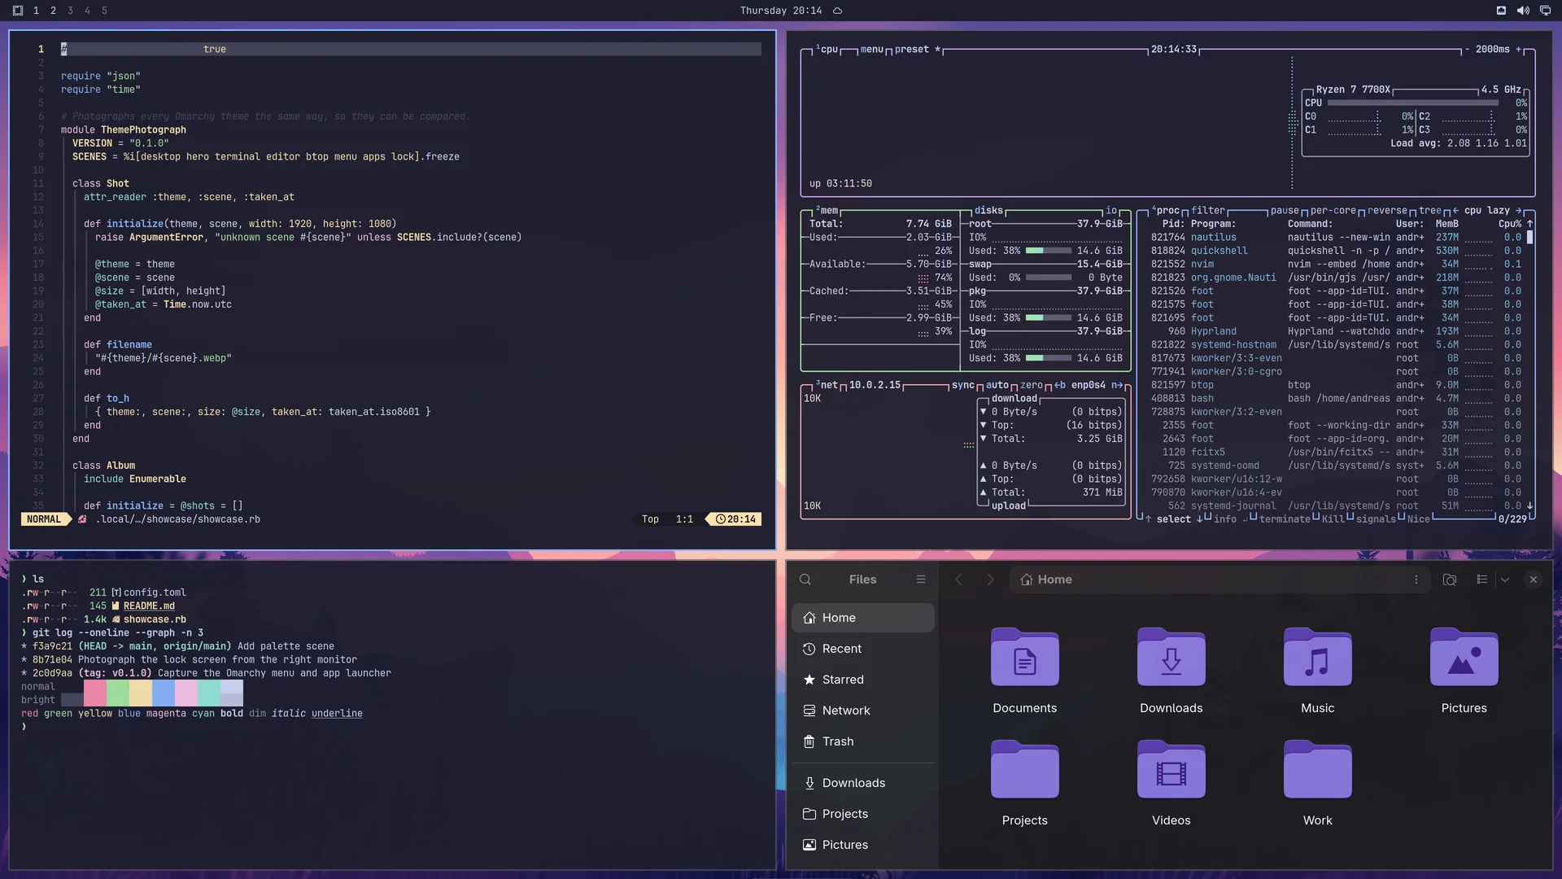Increase btop update interval with plus
Image resolution: width=1562 pixels, height=879 pixels.
(x=1518, y=49)
